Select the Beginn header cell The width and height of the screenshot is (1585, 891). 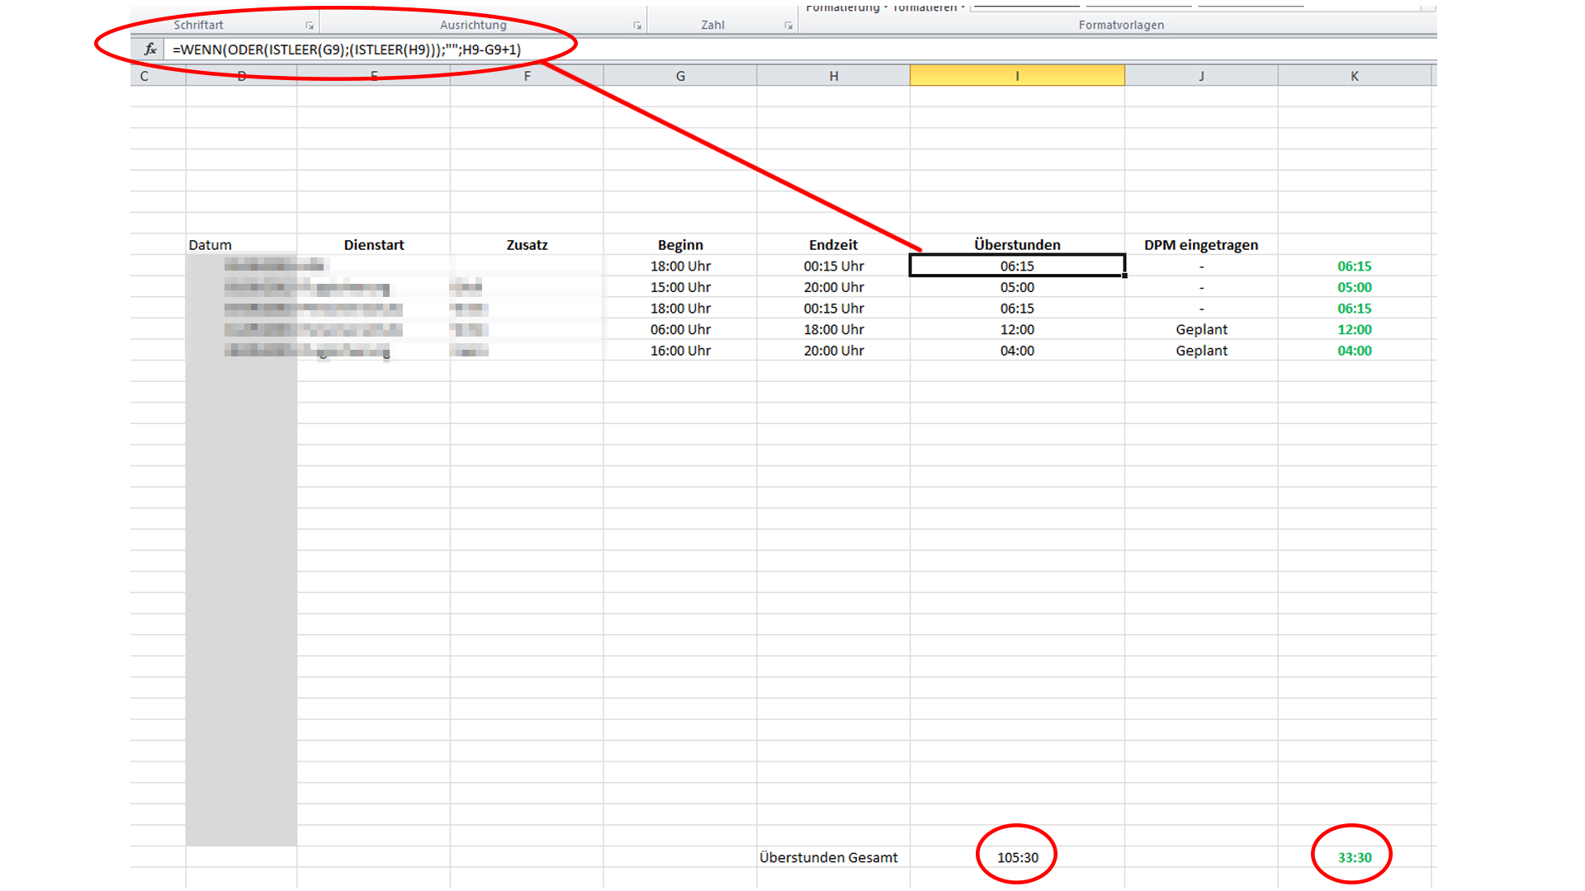(680, 244)
